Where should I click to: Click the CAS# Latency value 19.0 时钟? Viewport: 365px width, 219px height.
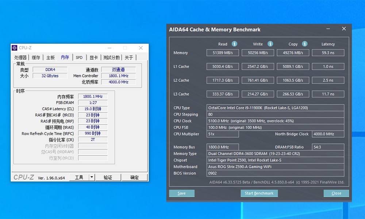tap(93, 109)
